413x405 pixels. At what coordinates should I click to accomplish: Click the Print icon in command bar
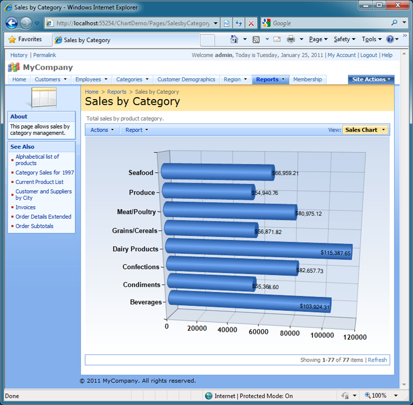[x=291, y=40]
